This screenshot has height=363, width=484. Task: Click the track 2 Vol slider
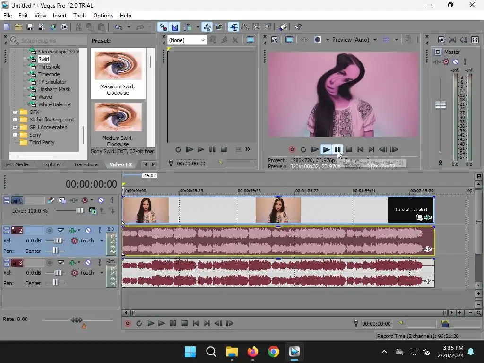[x=58, y=241]
